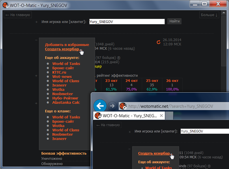Open the clan's World of Tanks link

66,117
